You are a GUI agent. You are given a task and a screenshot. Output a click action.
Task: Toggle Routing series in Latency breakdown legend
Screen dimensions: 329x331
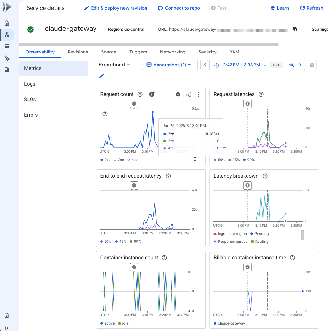pos(259,242)
